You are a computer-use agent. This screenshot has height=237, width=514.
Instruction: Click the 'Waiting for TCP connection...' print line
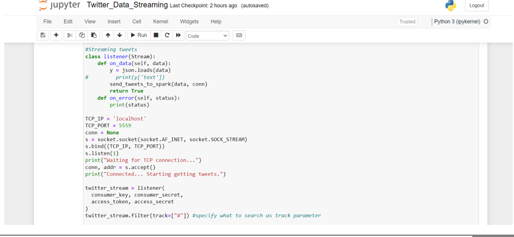click(143, 160)
